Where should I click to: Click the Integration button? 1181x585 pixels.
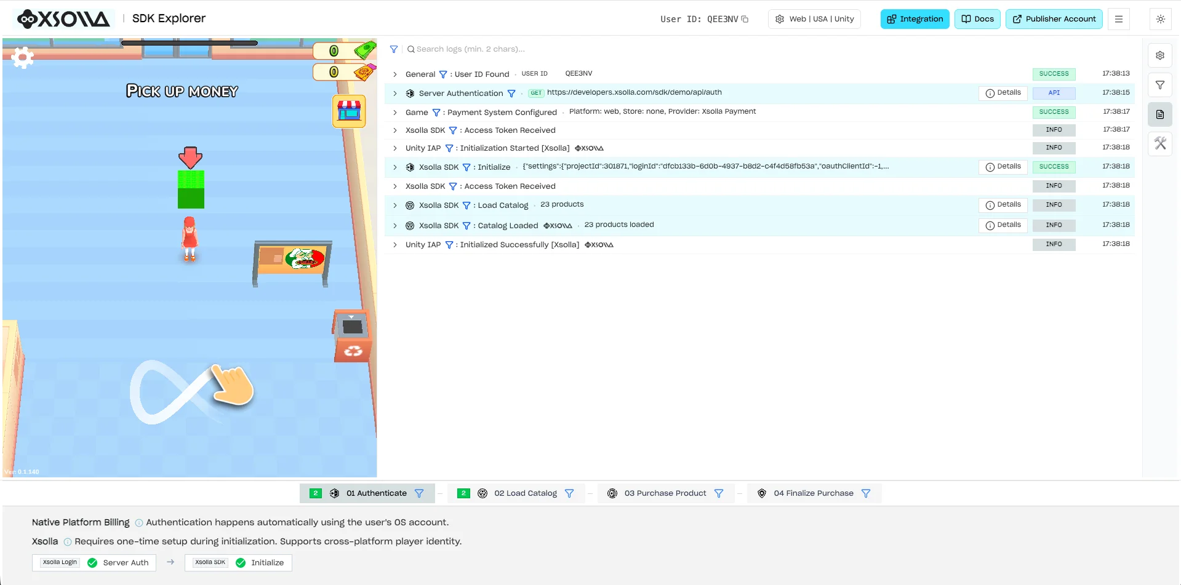(915, 19)
